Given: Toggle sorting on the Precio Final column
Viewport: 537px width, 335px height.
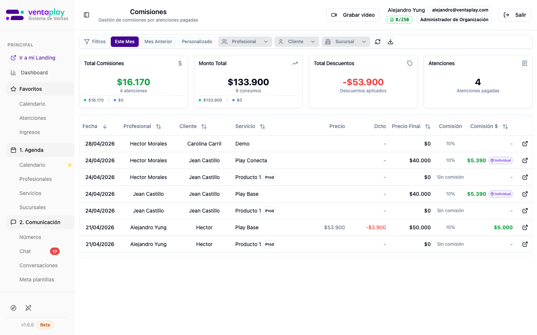Looking at the screenshot, I should point(428,127).
